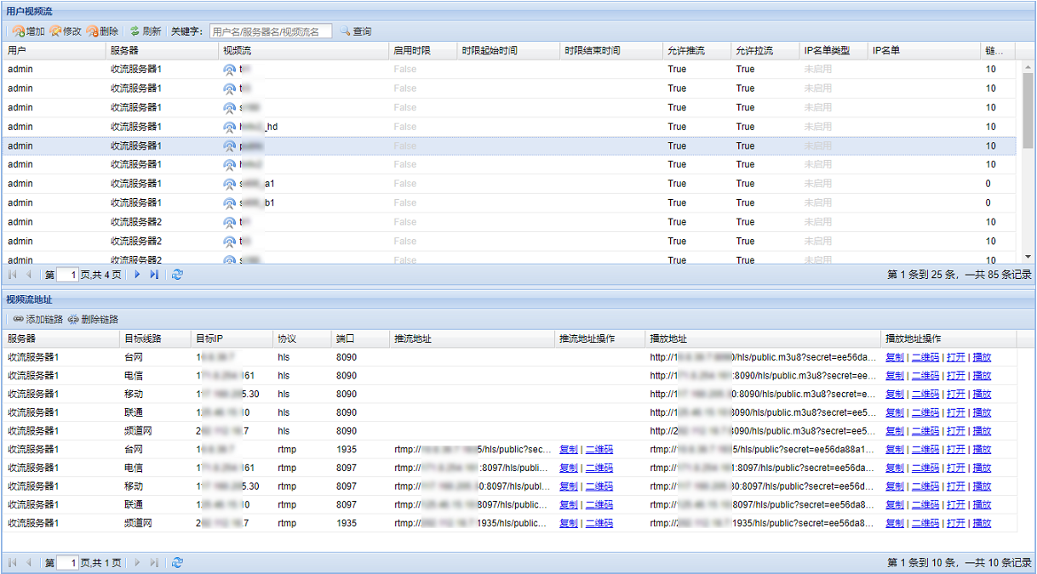The width and height of the screenshot is (1037, 574).
Task: Click the first-page icon in bottom pager
Action: (12, 561)
